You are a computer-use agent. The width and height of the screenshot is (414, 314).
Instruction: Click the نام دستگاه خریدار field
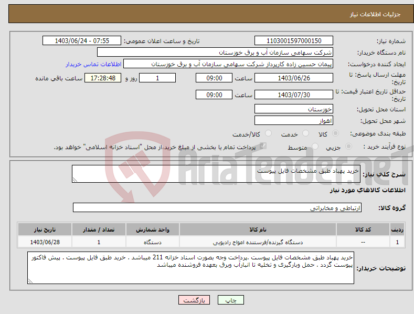click(215, 53)
